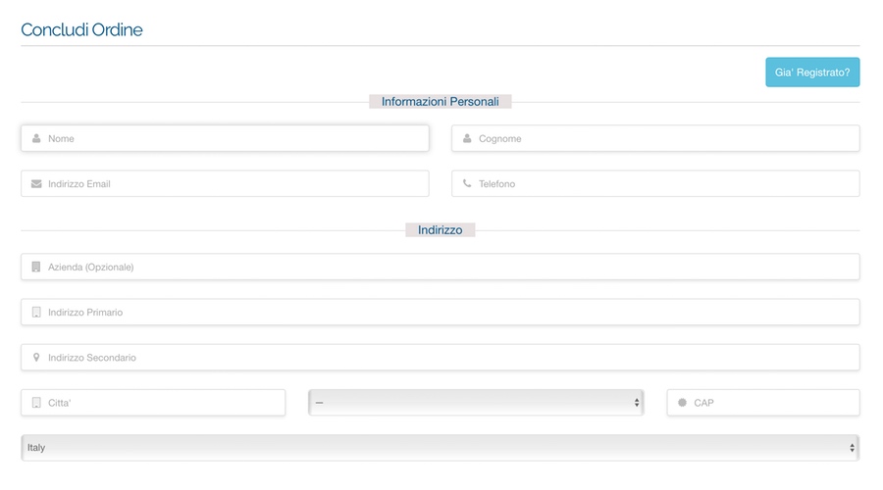Viewport: 883px width, 490px height.
Task: Click into the Telefono field
Action: [x=655, y=184]
